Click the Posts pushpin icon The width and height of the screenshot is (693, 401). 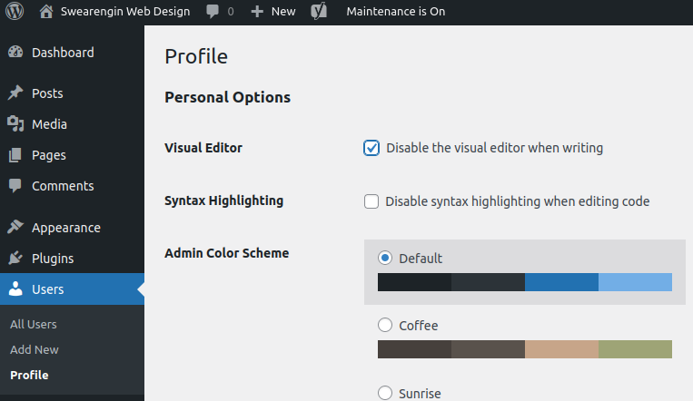tap(15, 93)
